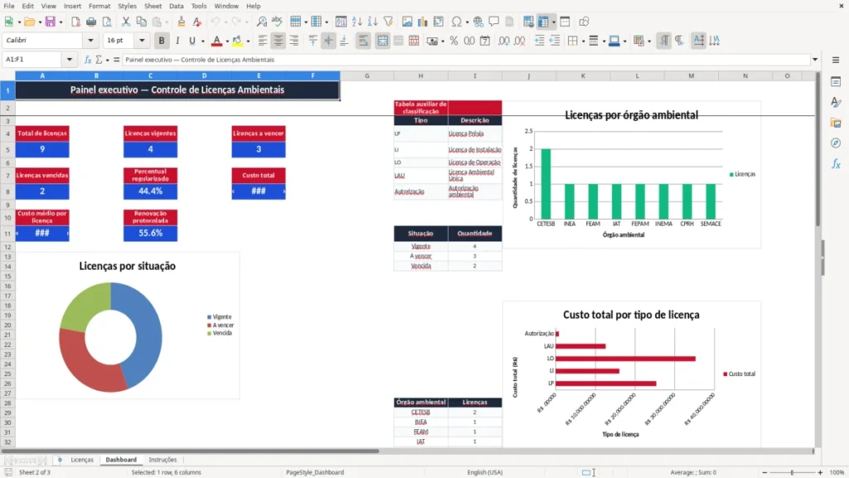Click the Clear Direct Formatting icon
849x478 pixels.
(x=197, y=22)
